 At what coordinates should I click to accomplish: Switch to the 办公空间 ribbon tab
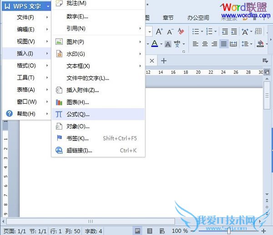coord(198,18)
